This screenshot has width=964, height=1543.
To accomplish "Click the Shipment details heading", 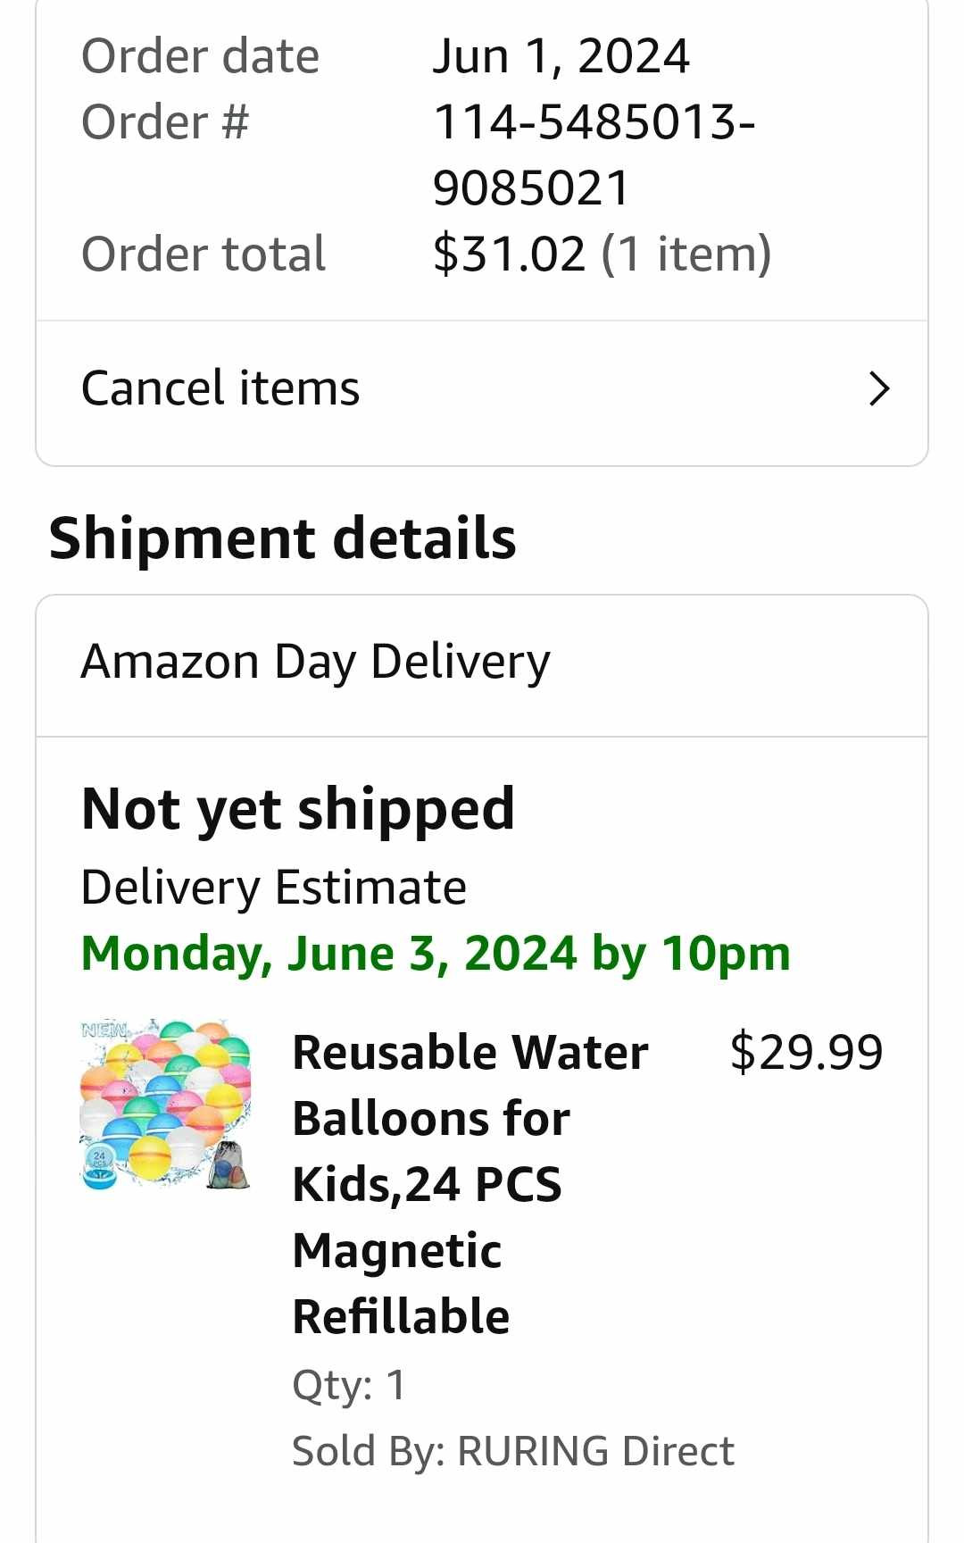I will coord(282,538).
